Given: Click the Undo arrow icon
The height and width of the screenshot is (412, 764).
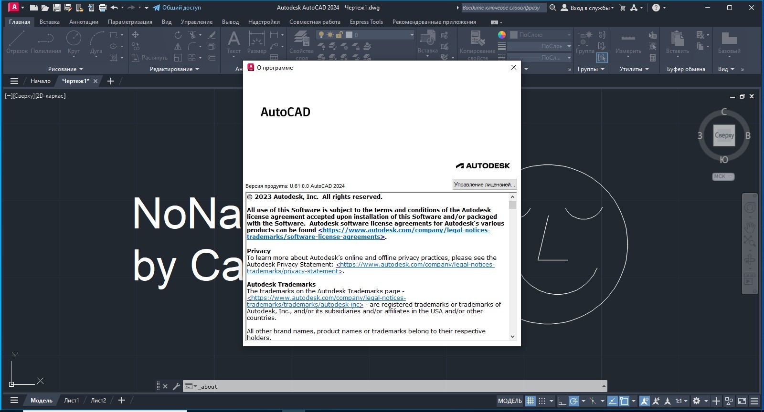Looking at the screenshot, I should (x=114, y=8).
